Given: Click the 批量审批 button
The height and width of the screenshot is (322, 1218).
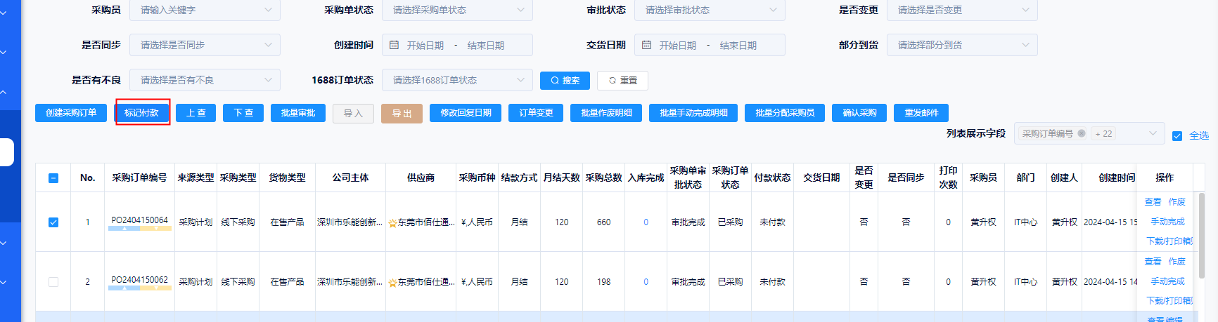Looking at the screenshot, I should [x=298, y=113].
